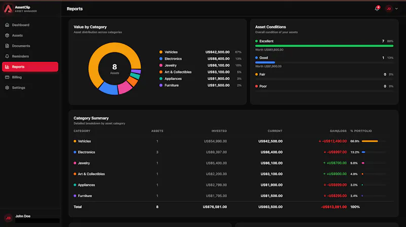Click Art & Collectibles gain +US$900.00
Image resolution: width=406 pixels, height=227 pixels.
coord(335,174)
